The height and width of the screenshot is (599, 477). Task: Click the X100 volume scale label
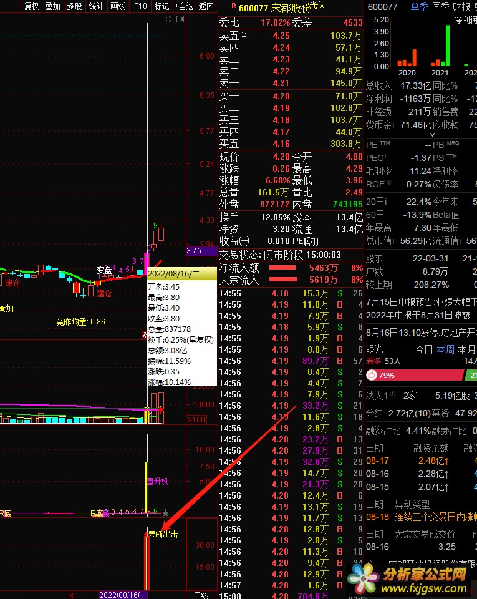(x=196, y=419)
